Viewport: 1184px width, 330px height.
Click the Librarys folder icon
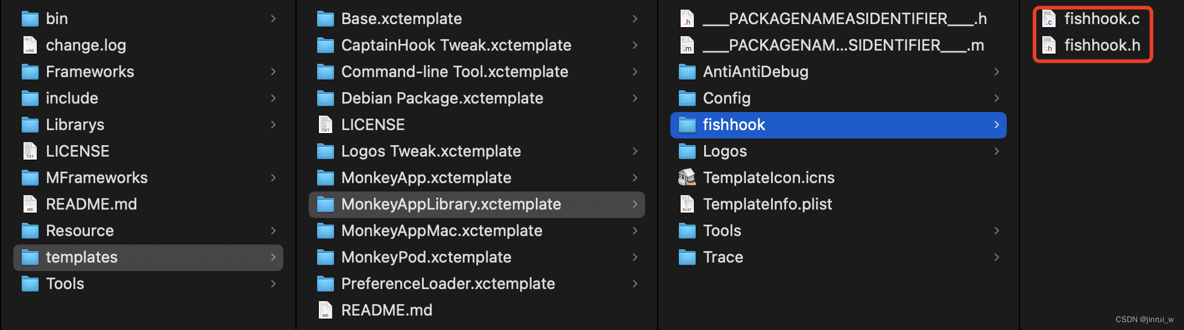30,125
